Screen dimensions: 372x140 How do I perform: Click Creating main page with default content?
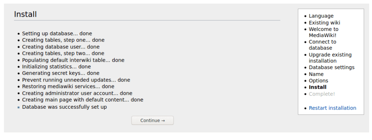82,100
